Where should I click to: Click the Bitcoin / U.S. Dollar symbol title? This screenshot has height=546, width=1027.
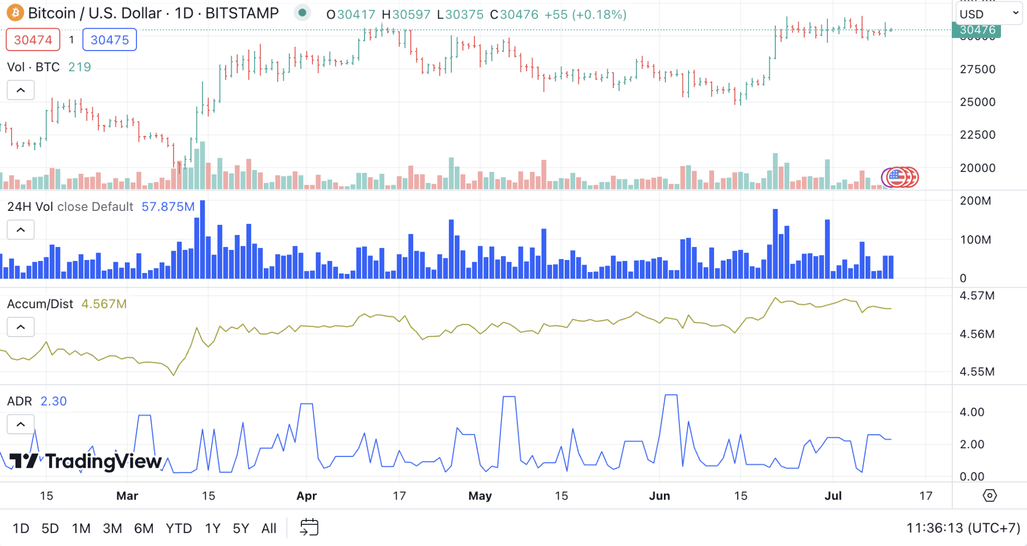click(153, 13)
